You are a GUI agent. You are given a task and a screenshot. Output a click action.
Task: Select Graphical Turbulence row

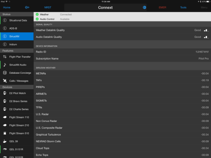pyautogui.click(x=122, y=134)
